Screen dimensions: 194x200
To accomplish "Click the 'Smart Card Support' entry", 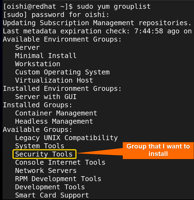I will (52, 195).
